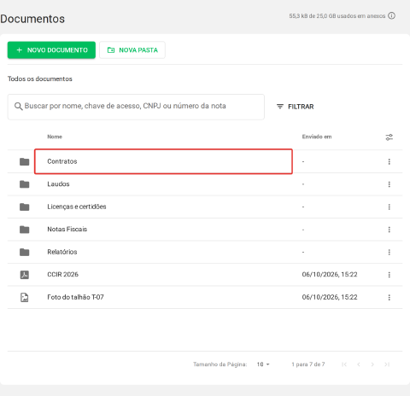Click the CCIR 2026 sent date
The height and width of the screenshot is (396, 410).
[x=330, y=275]
